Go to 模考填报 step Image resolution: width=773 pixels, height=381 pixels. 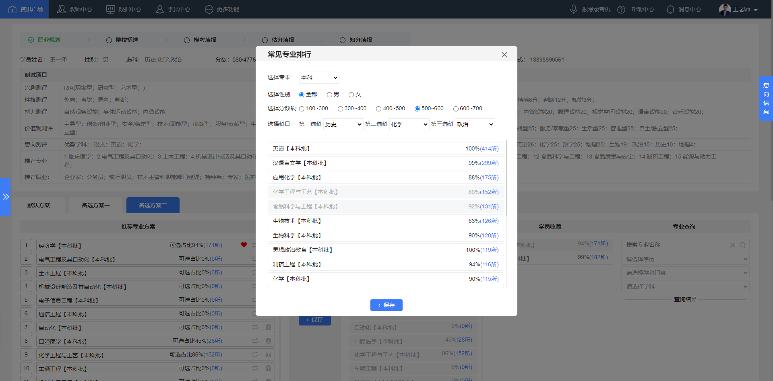(x=200, y=40)
